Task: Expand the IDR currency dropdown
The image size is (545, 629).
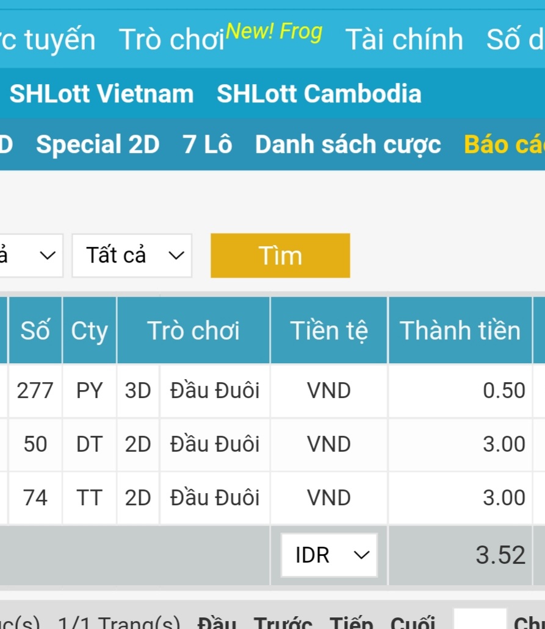Action: [329, 555]
